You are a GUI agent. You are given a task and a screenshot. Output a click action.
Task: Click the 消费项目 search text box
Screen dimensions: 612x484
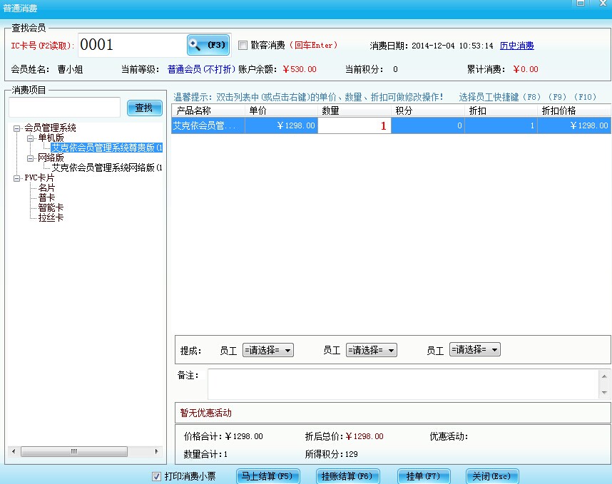click(64, 107)
